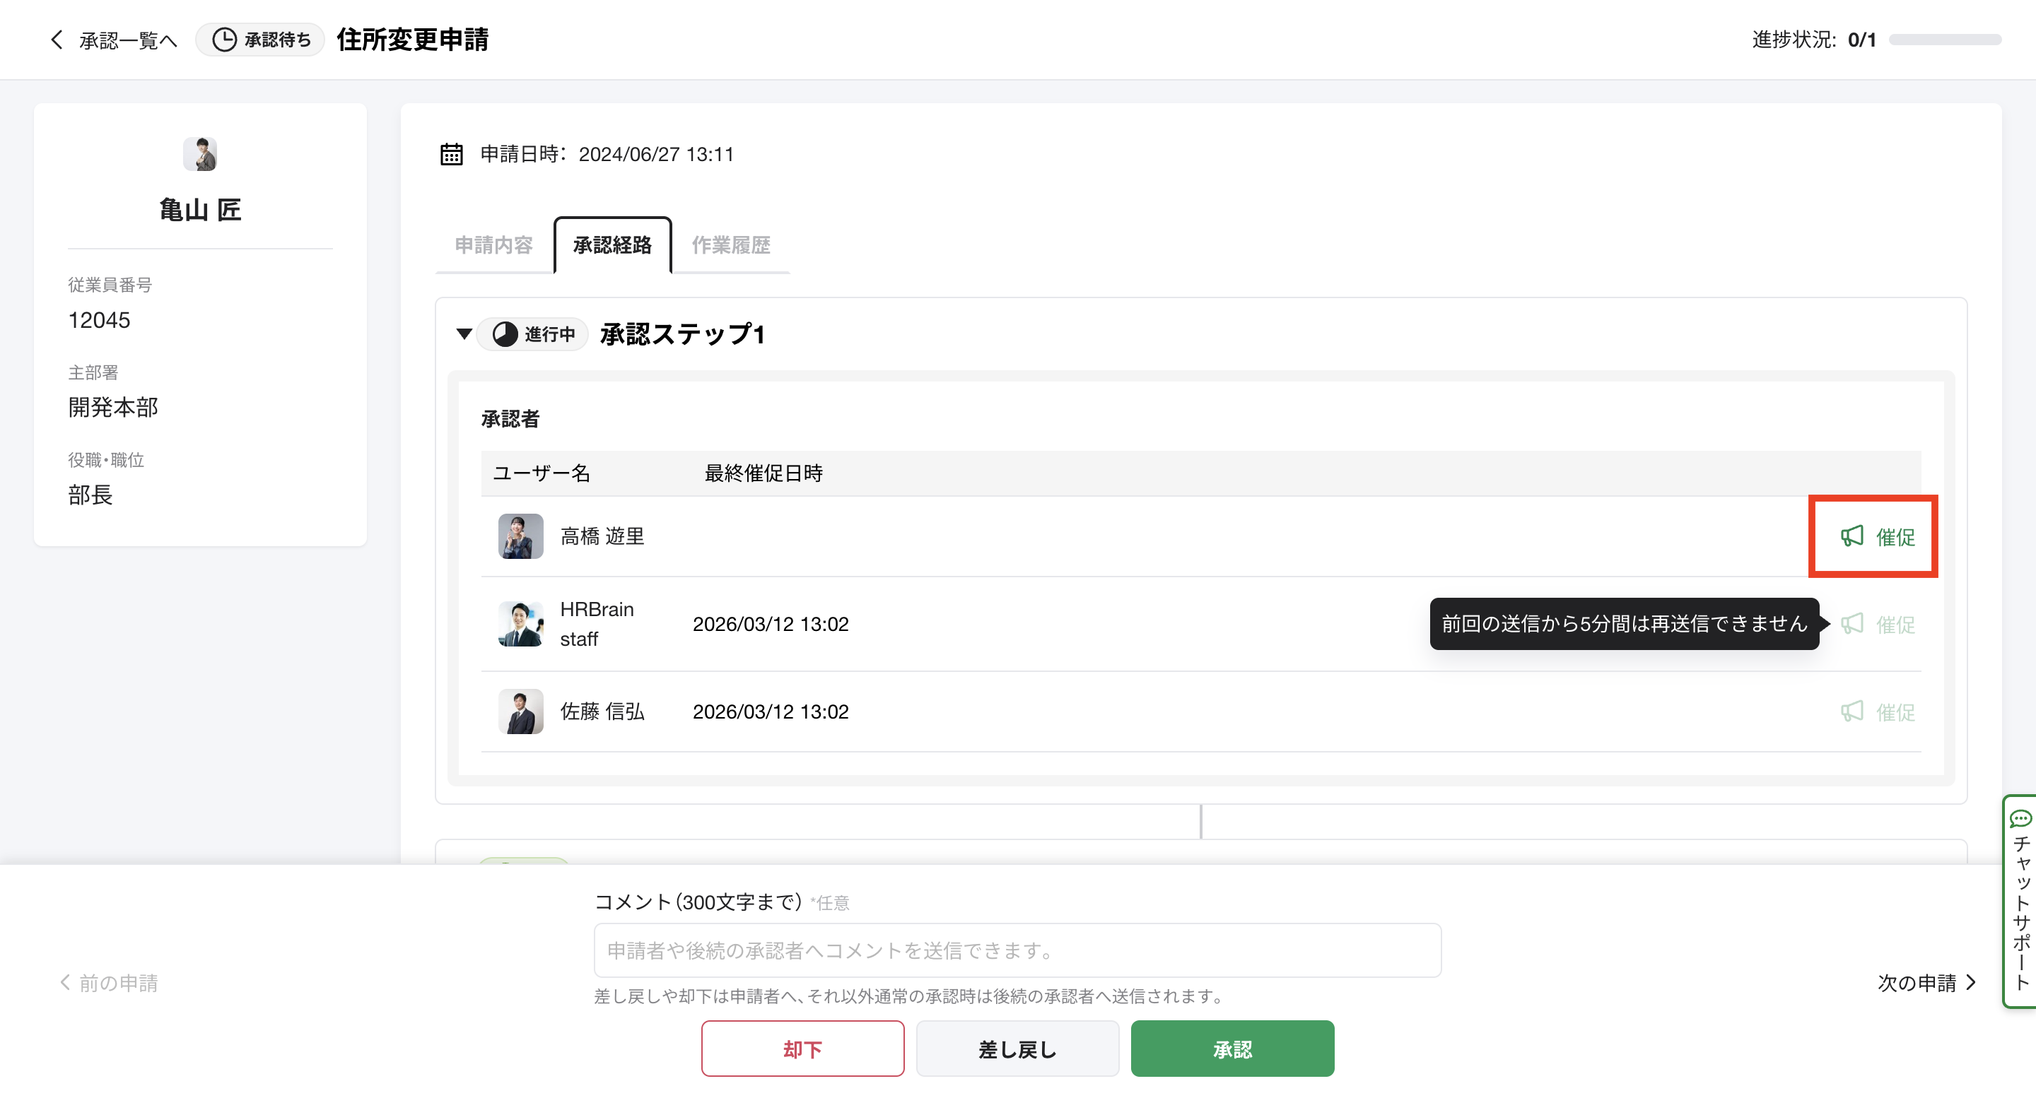Click the コメント input field
This screenshot has height=1098, width=2036.
[x=1017, y=950]
